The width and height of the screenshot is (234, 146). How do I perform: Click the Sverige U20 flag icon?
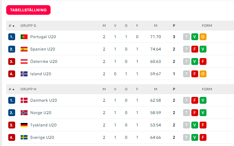tap(24, 137)
